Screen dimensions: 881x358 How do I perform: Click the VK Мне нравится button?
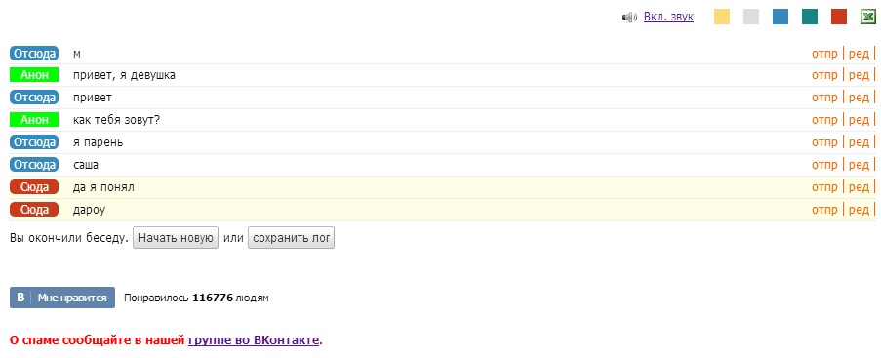tap(62, 298)
